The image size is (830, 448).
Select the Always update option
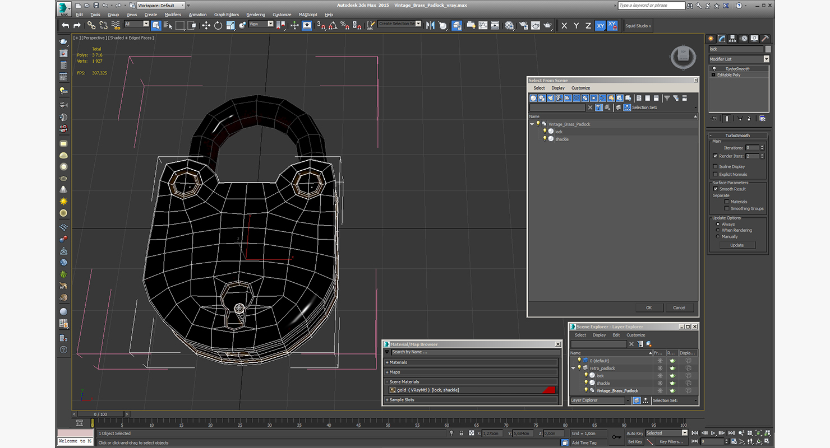click(718, 224)
